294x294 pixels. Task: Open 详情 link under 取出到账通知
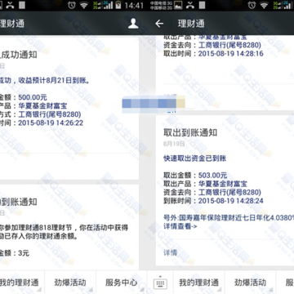click(x=171, y=252)
